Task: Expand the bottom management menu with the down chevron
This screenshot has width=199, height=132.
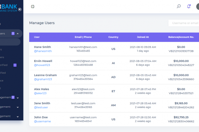Action: [x=18, y=116]
